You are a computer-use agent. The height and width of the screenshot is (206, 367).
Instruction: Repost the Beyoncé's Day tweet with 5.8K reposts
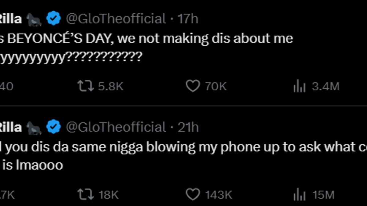click(x=85, y=87)
